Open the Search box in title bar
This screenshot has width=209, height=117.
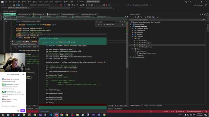(x=81, y=2)
